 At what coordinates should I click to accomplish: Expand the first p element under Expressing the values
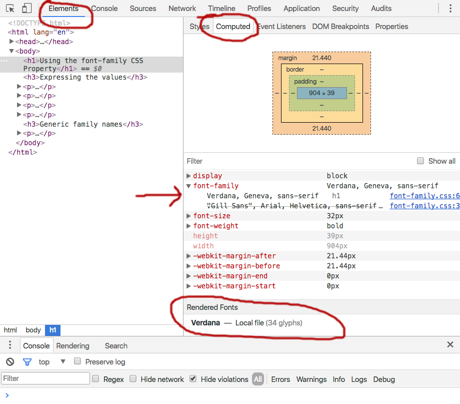[x=19, y=87]
